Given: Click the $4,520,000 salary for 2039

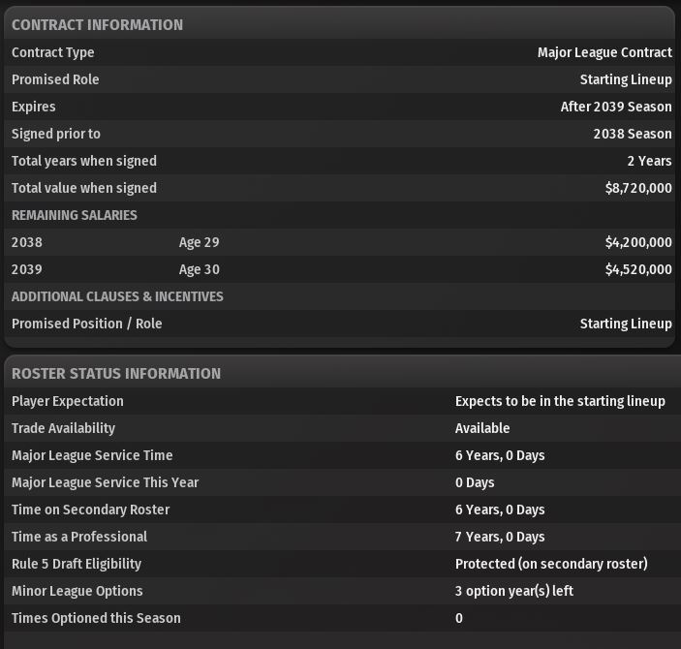Looking at the screenshot, I should pyautogui.click(x=638, y=269).
